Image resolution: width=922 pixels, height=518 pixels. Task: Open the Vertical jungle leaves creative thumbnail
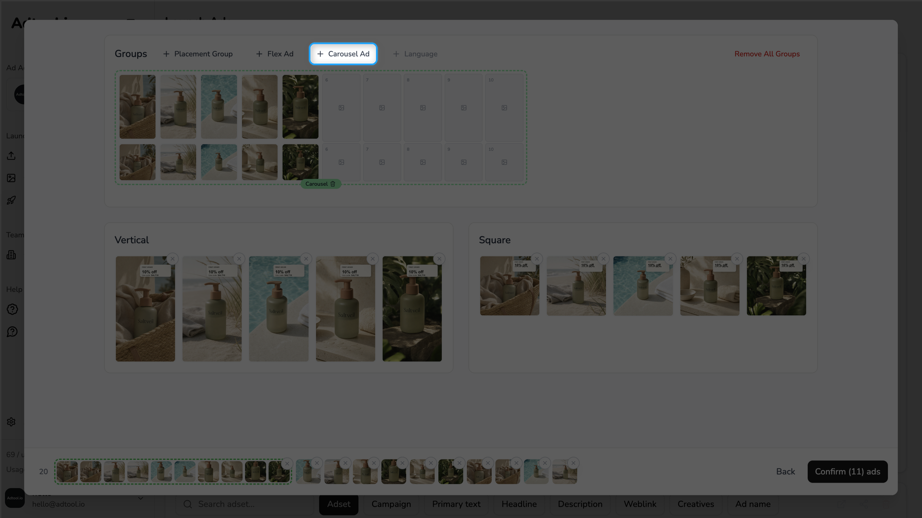click(x=412, y=309)
